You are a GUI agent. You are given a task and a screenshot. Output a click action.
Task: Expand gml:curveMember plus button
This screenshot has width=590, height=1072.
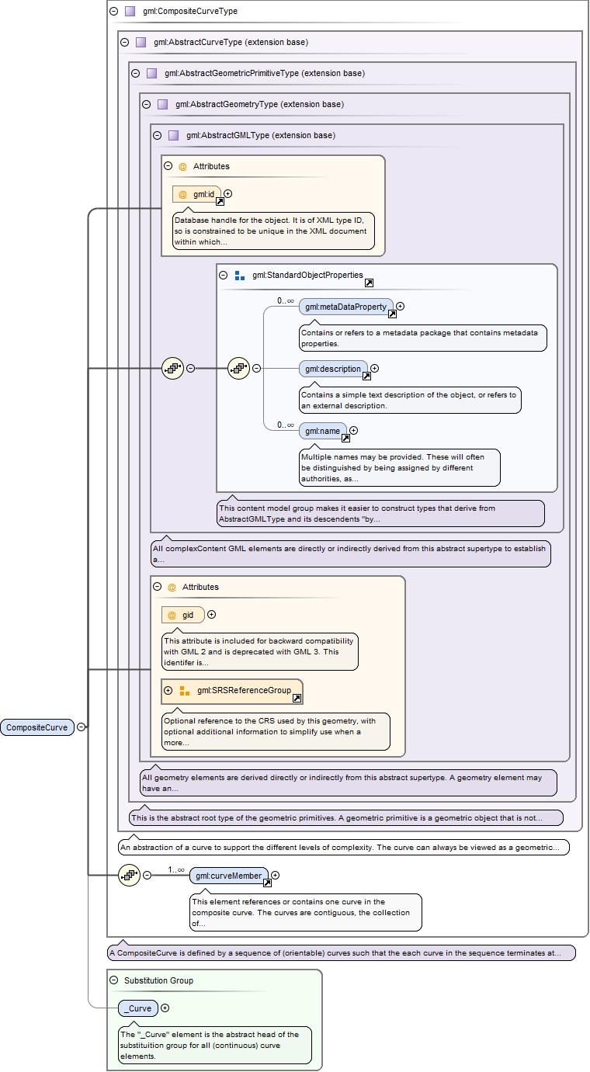[x=275, y=876]
